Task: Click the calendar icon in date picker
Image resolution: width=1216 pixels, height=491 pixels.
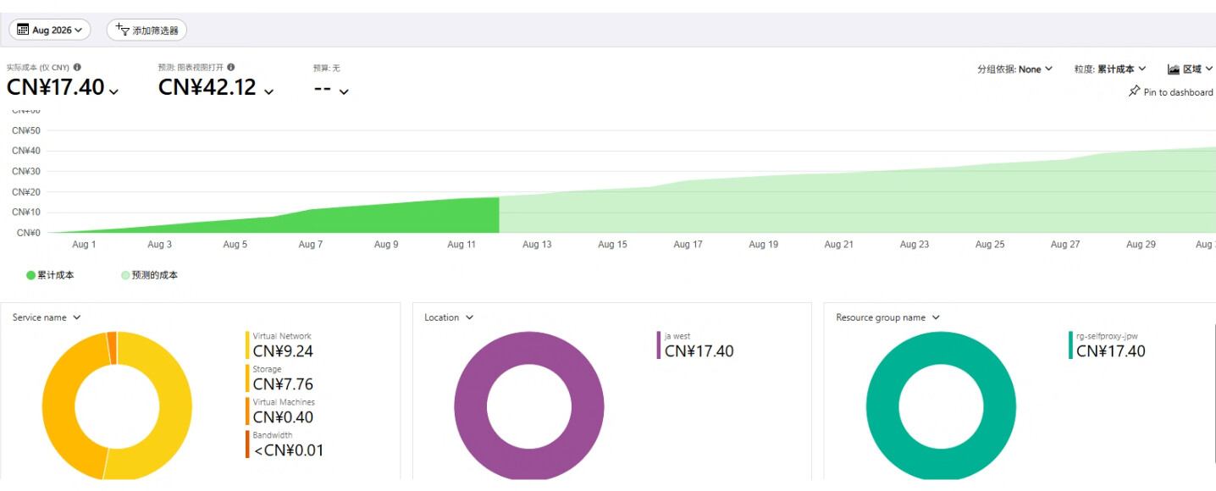Action: pyautogui.click(x=23, y=30)
